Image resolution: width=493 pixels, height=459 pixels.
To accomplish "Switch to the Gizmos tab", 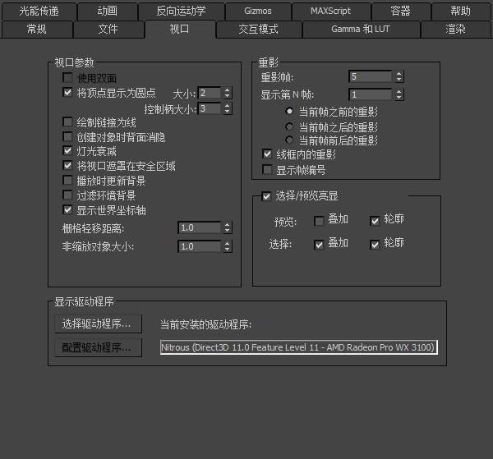I will pos(258,11).
